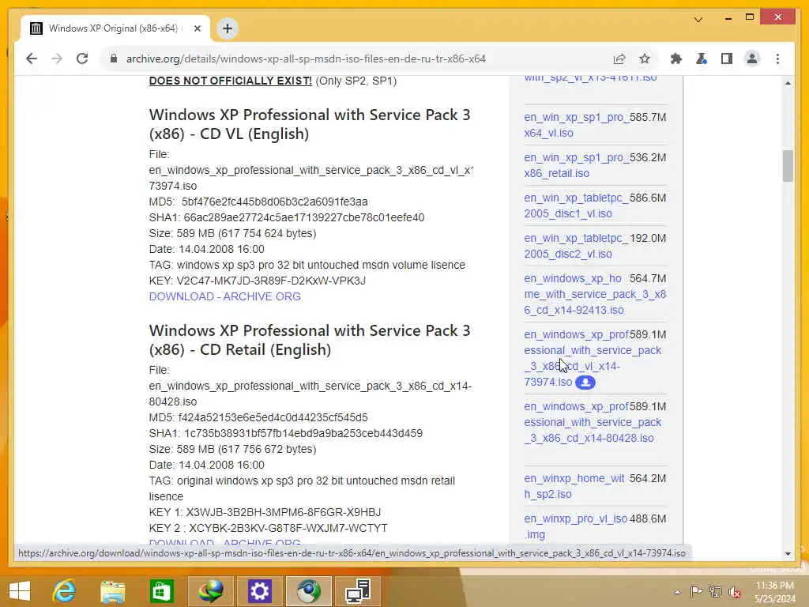The height and width of the screenshot is (607, 809).
Task: Click KEY 2 XCYBK-2B3KV line
Action: coord(269,528)
